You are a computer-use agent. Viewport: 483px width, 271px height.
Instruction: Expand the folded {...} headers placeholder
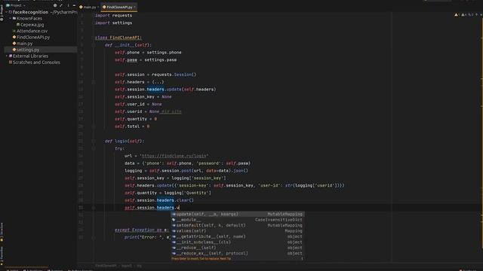click(x=158, y=82)
